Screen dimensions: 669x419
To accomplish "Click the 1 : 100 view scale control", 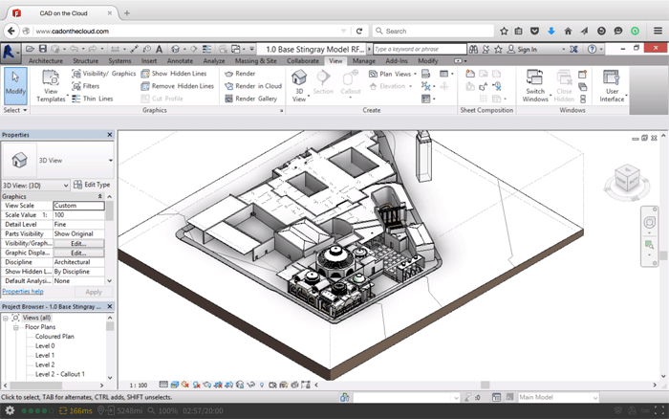I will coord(139,386).
